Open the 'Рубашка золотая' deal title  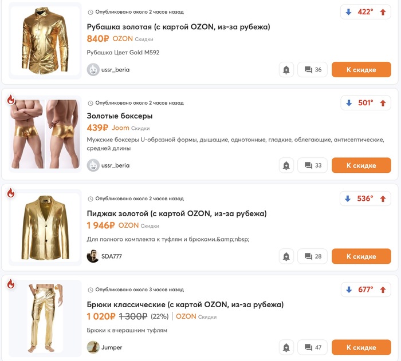coord(178,27)
